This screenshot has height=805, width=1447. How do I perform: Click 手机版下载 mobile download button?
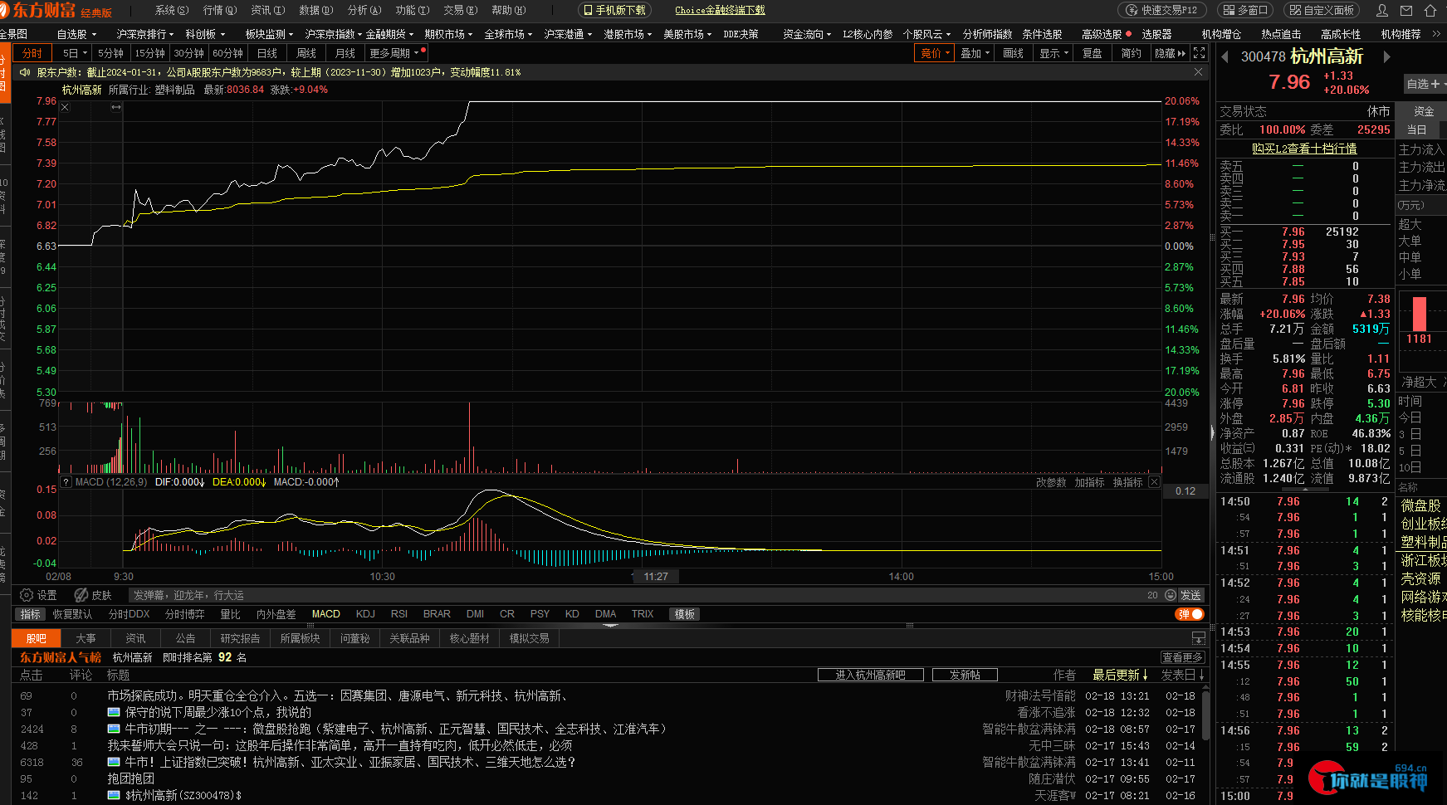[614, 10]
